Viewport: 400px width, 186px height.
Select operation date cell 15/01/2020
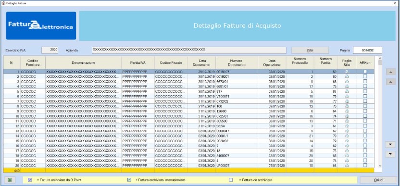[272, 136]
